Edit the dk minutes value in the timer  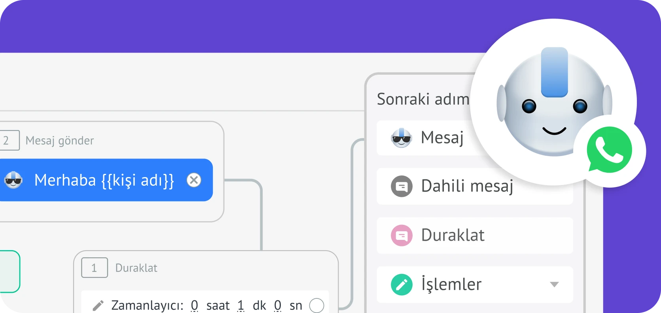click(241, 305)
